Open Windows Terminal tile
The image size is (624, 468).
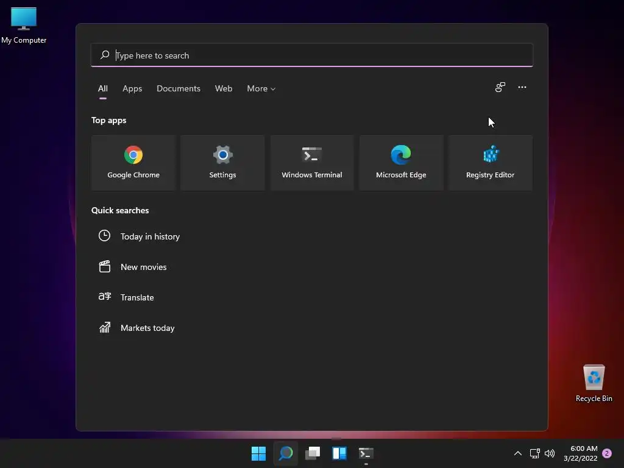coord(312,162)
